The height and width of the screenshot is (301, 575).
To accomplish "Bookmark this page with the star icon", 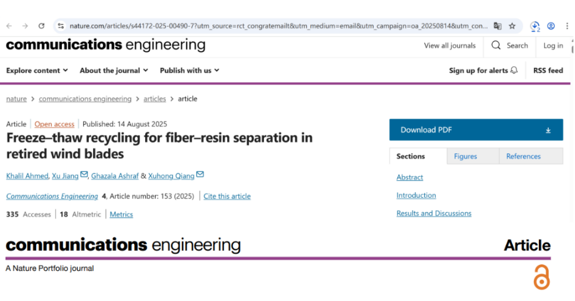I will [x=512, y=26].
